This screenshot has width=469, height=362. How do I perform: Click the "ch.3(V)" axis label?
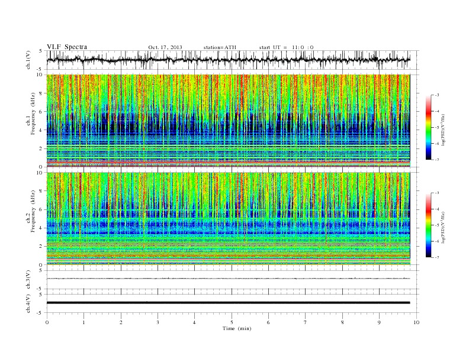tap(28, 280)
